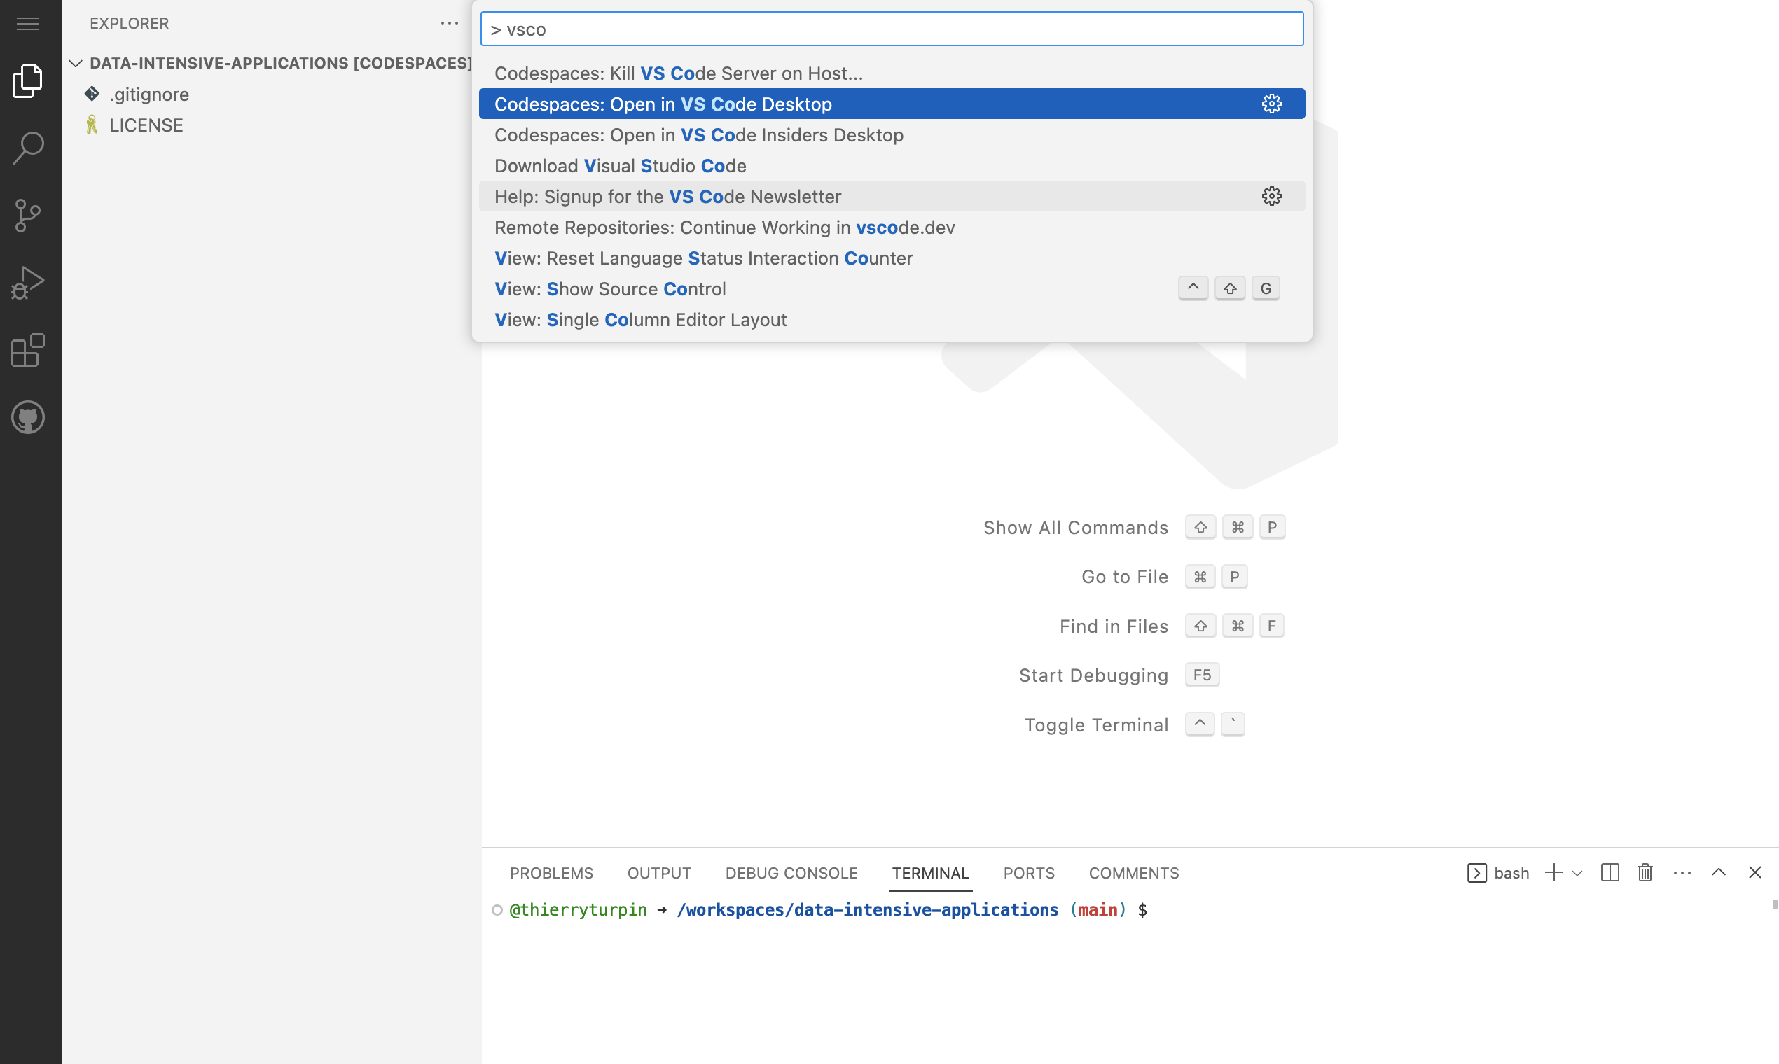Switch to the PORTS tab
The width and height of the screenshot is (1779, 1064).
pos(1028,873)
